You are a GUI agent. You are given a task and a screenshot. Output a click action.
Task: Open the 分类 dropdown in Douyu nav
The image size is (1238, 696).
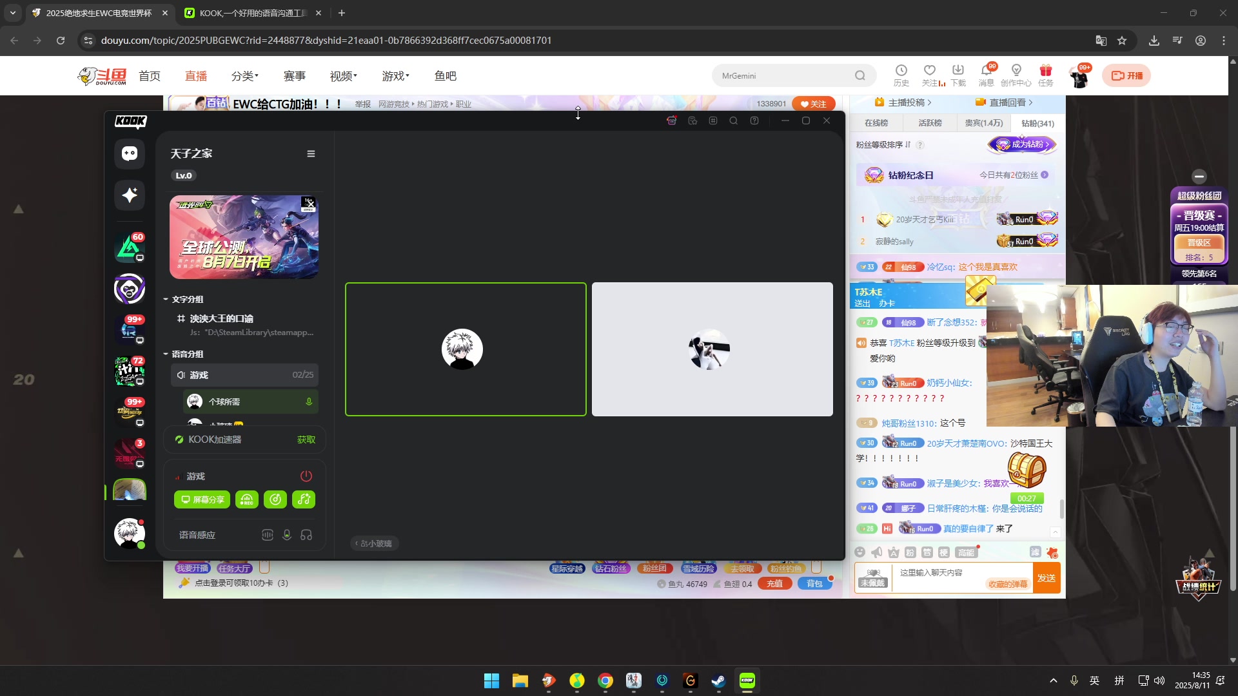pos(244,76)
